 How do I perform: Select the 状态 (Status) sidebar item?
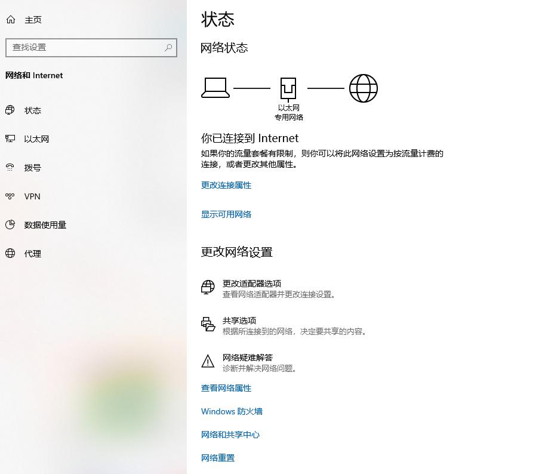point(33,110)
